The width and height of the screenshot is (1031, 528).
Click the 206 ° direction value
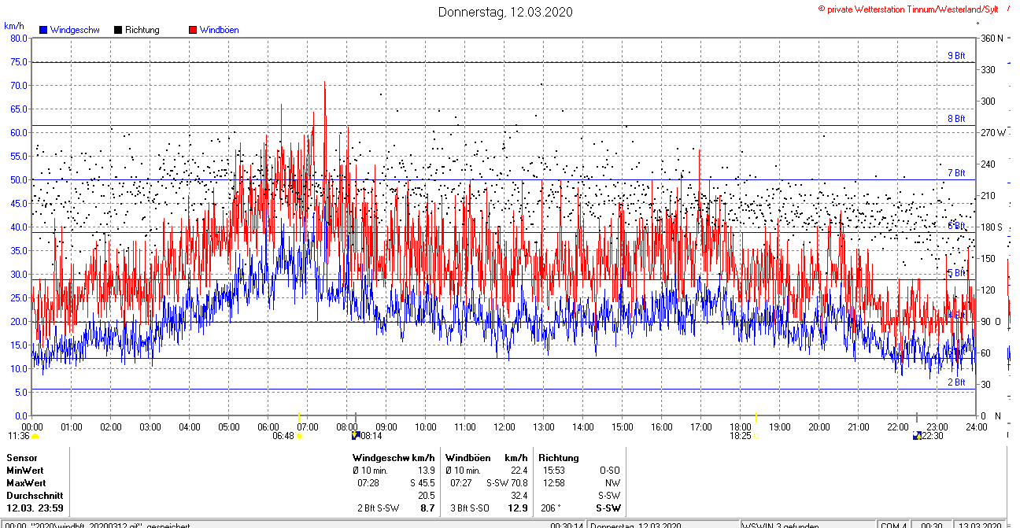point(550,508)
